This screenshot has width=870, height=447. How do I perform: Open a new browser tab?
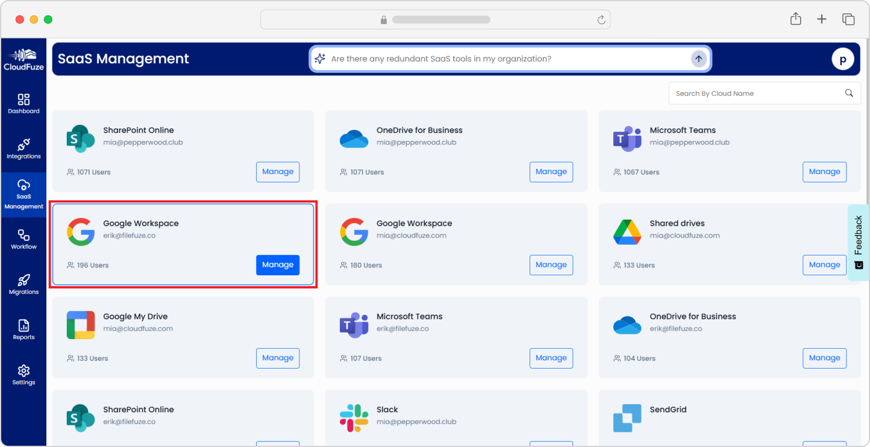click(x=822, y=19)
